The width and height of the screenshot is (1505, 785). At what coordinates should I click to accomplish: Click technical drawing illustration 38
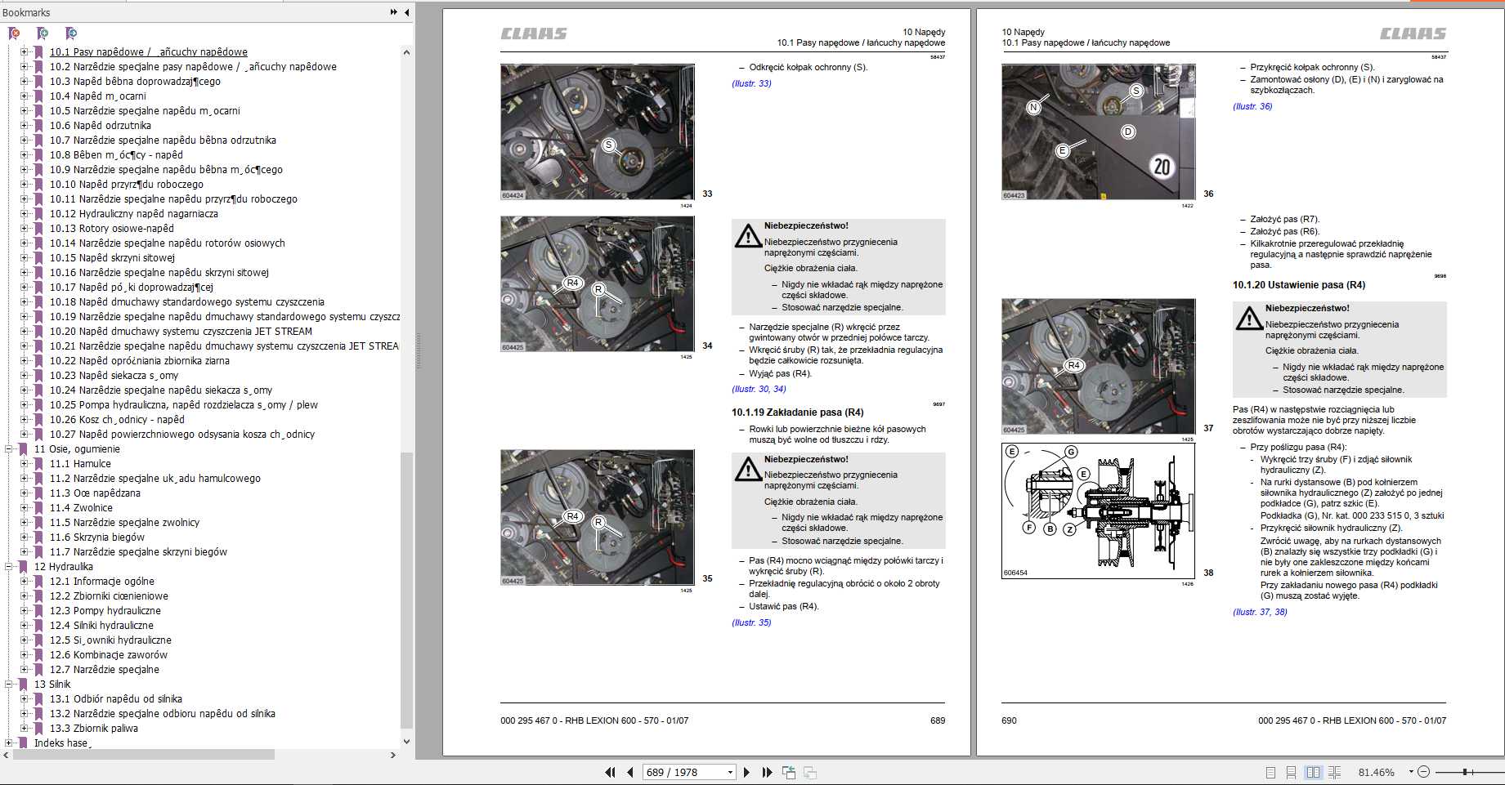point(1098,511)
